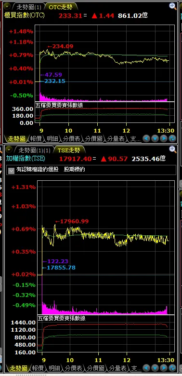Click OTC high marker 234.09
The width and height of the screenshot is (182, 377).
coord(60,46)
